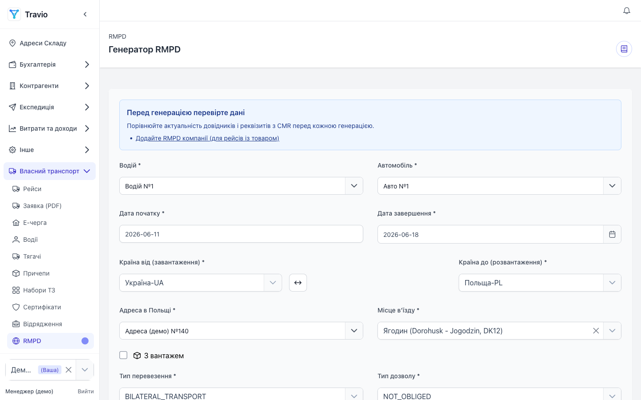This screenshot has width=641, height=400.
Task: Expand the Витрати та доходи section
Action: [x=50, y=128]
